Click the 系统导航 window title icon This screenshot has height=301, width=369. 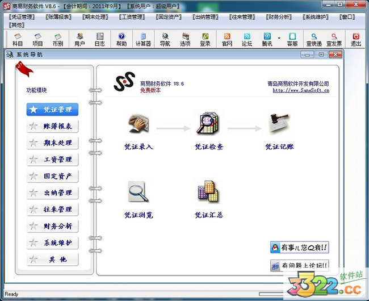click(10, 55)
